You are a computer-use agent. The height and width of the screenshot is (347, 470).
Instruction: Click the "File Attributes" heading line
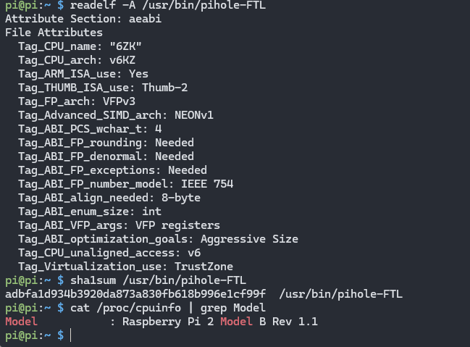[x=54, y=33]
